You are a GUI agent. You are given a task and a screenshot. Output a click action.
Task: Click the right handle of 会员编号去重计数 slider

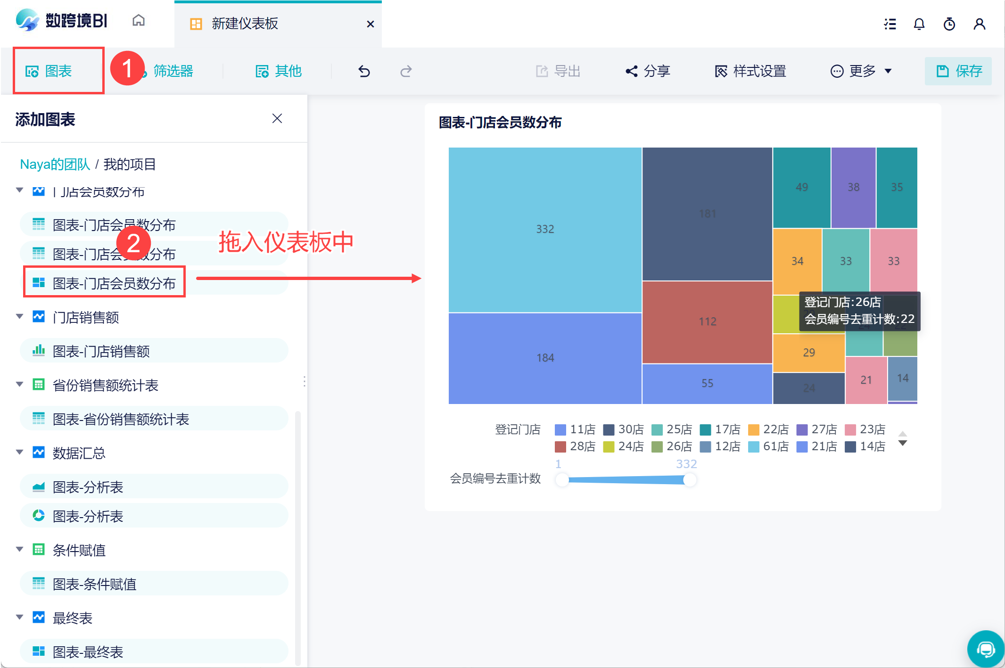690,480
